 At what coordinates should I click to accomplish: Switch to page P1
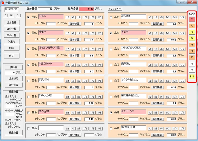pyautogui.click(x=192, y=19)
